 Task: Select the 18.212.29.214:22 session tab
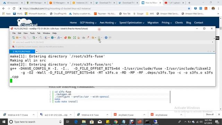pos(22,51)
